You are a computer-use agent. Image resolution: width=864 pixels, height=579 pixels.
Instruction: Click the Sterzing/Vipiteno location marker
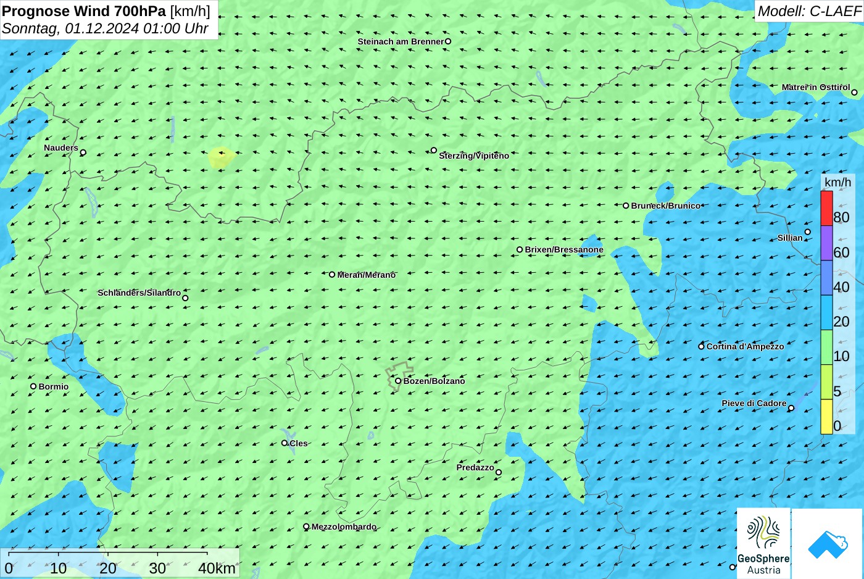pyautogui.click(x=434, y=150)
